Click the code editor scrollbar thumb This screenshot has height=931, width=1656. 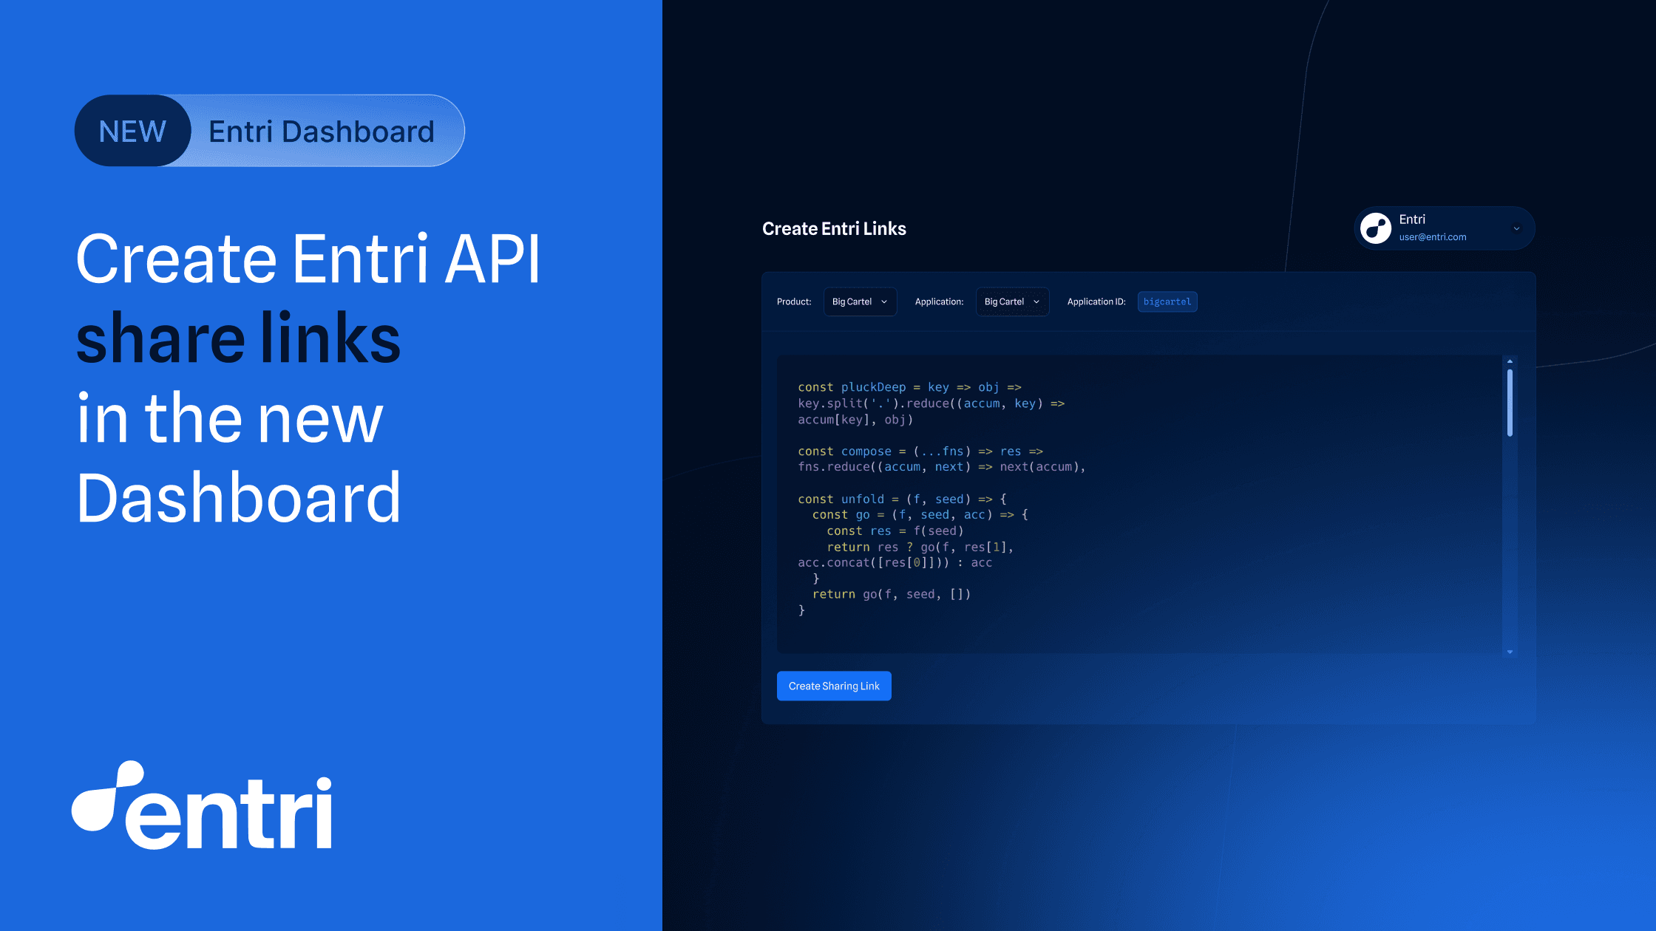[1510, 403]
